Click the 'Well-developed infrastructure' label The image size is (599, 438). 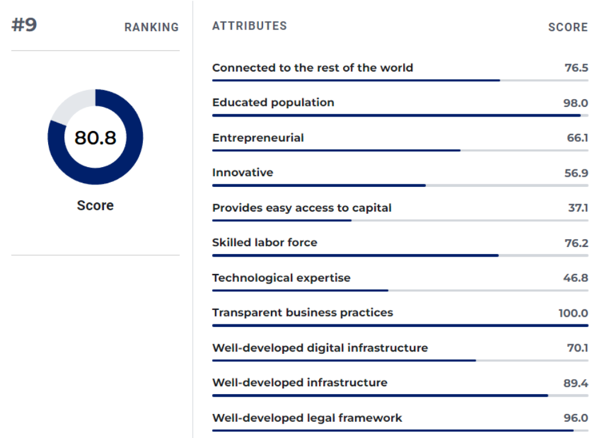(x=299, y=383)
